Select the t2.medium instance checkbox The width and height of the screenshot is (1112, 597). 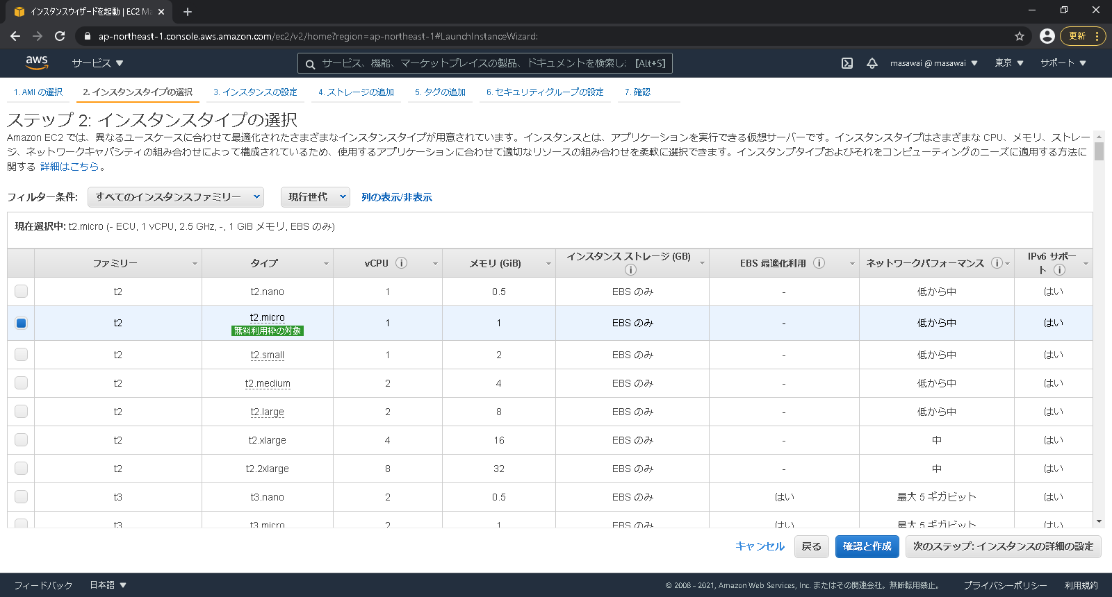(x=21, y=383)
